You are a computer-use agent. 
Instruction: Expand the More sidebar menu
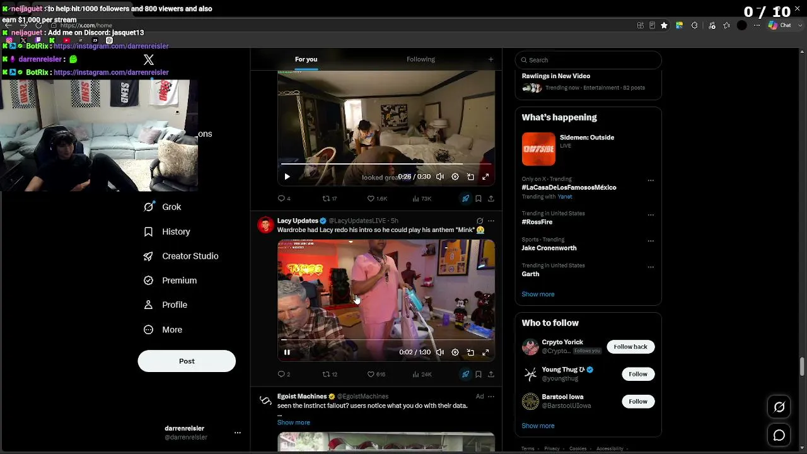[163, 330]
